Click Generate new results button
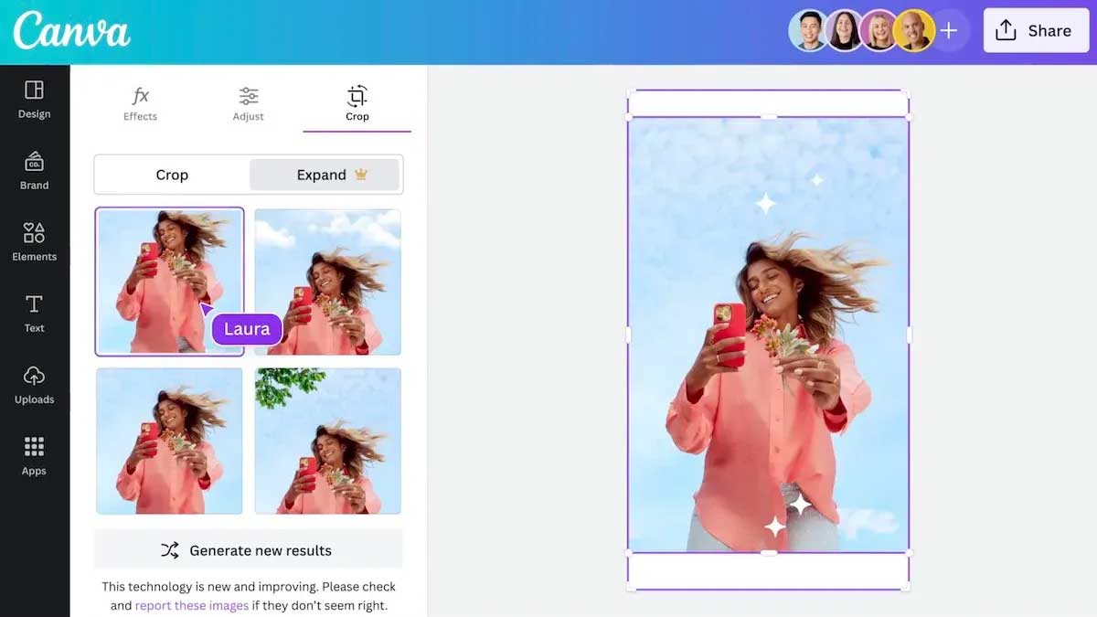The height and width of the screenshot is (617, 1097). pyautogui.click(x=248, y=550)
